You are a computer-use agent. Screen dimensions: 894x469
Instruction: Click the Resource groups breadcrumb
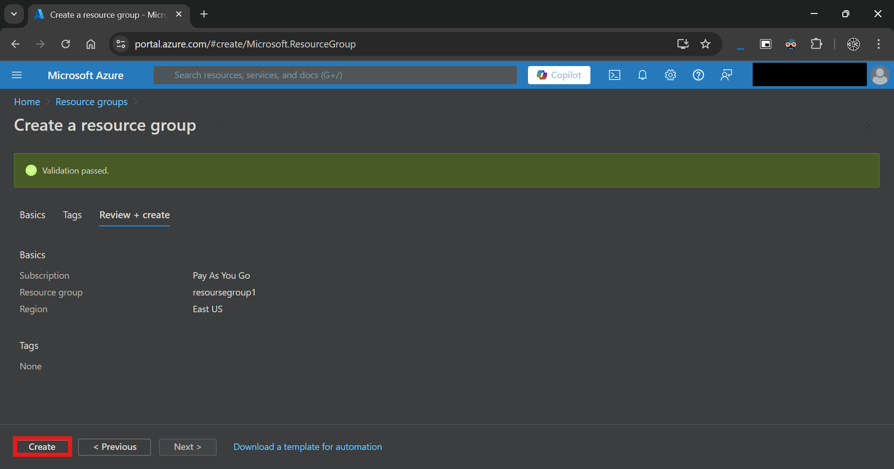point(92,102)
